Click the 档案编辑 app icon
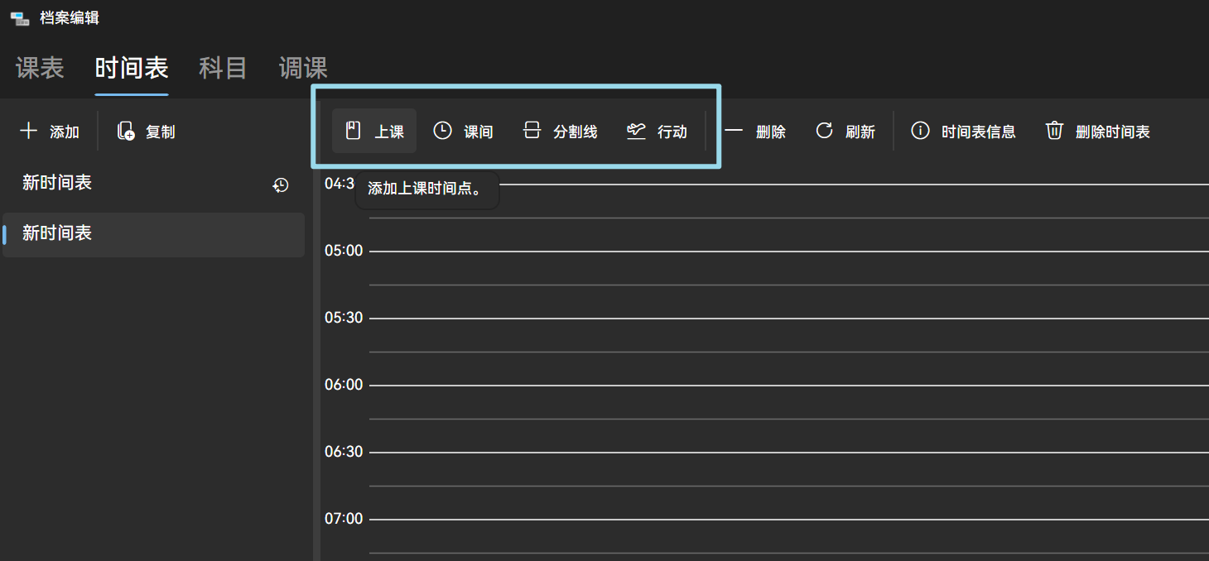The image size is (1209, 561). [x=18, y=17]
